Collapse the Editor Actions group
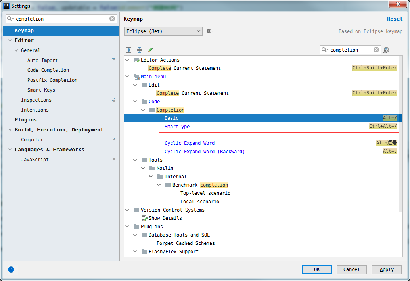 pos(127,60)
